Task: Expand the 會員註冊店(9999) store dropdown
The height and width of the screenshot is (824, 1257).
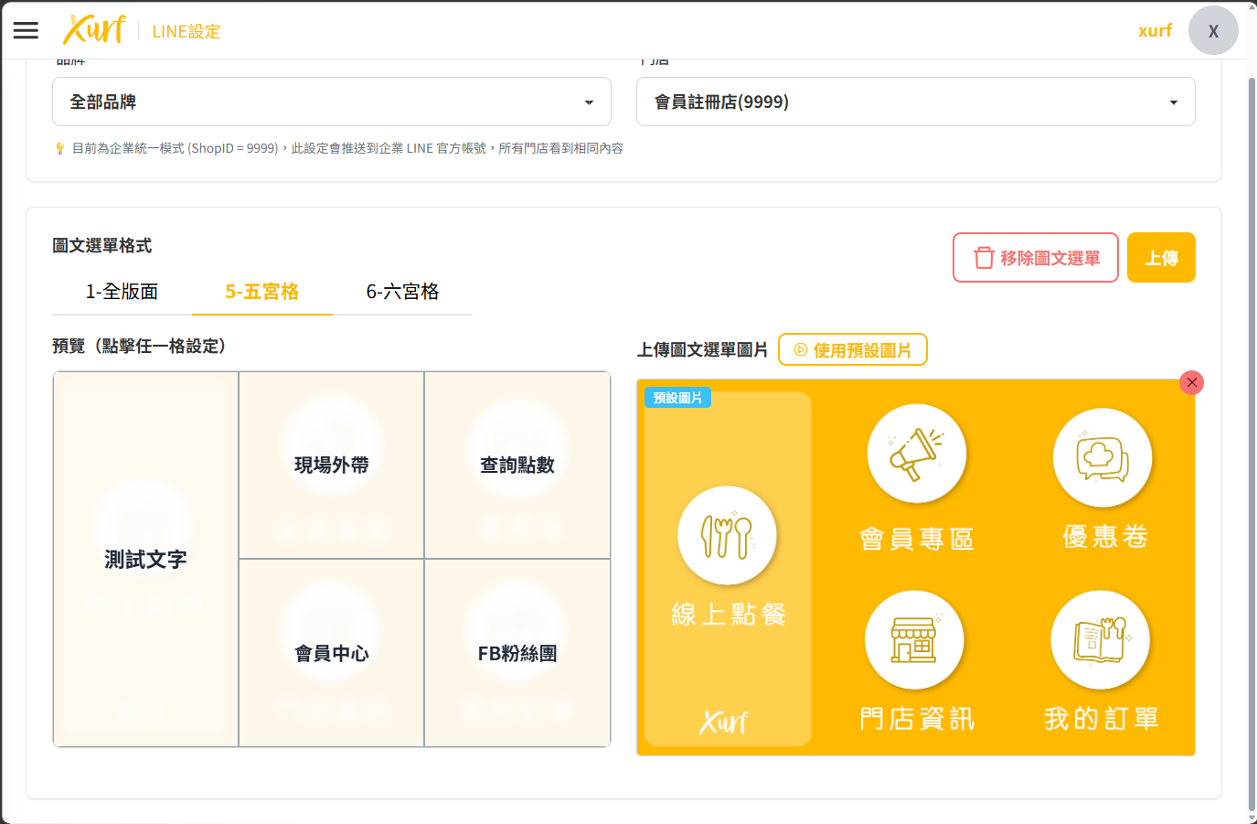Action: coord(916,102)
